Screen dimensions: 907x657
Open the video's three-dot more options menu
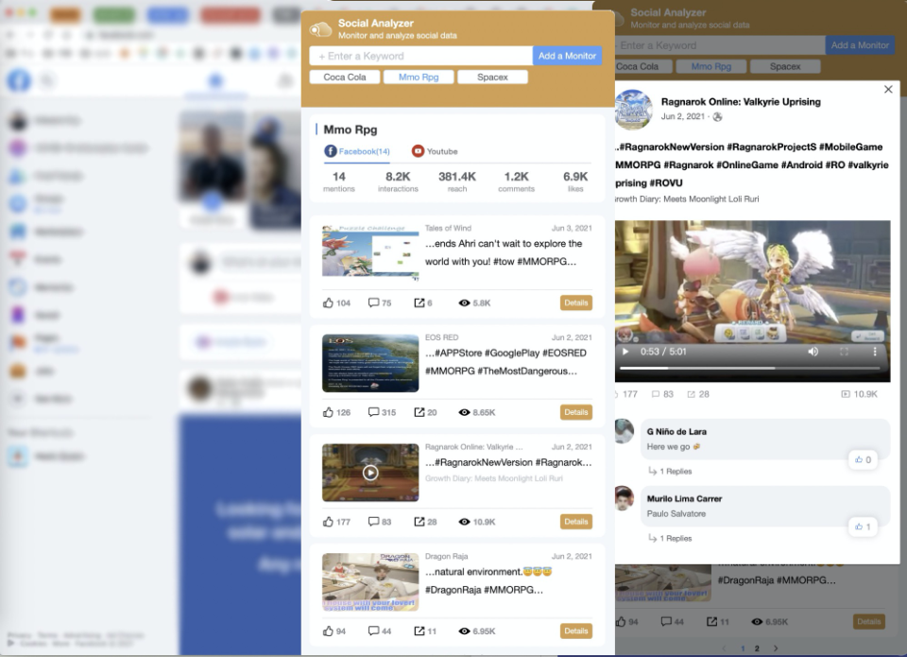click(x=875, y=352)
